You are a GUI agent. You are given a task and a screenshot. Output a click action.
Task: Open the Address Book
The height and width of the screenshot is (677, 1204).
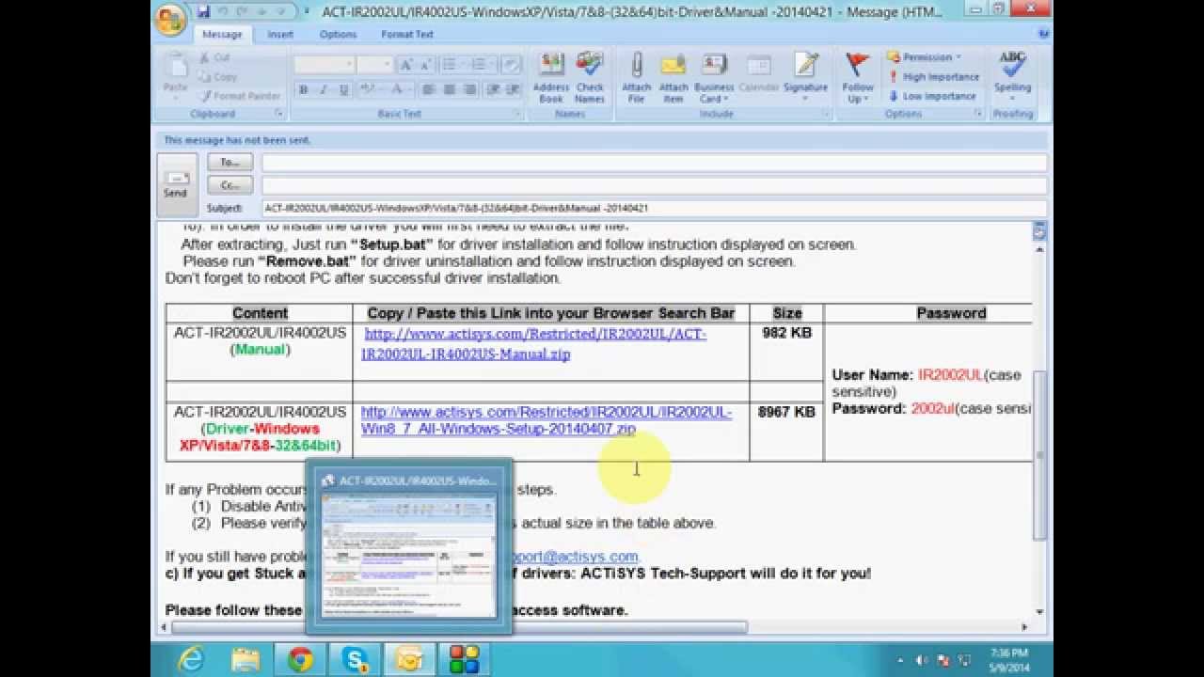coord(551,78)
